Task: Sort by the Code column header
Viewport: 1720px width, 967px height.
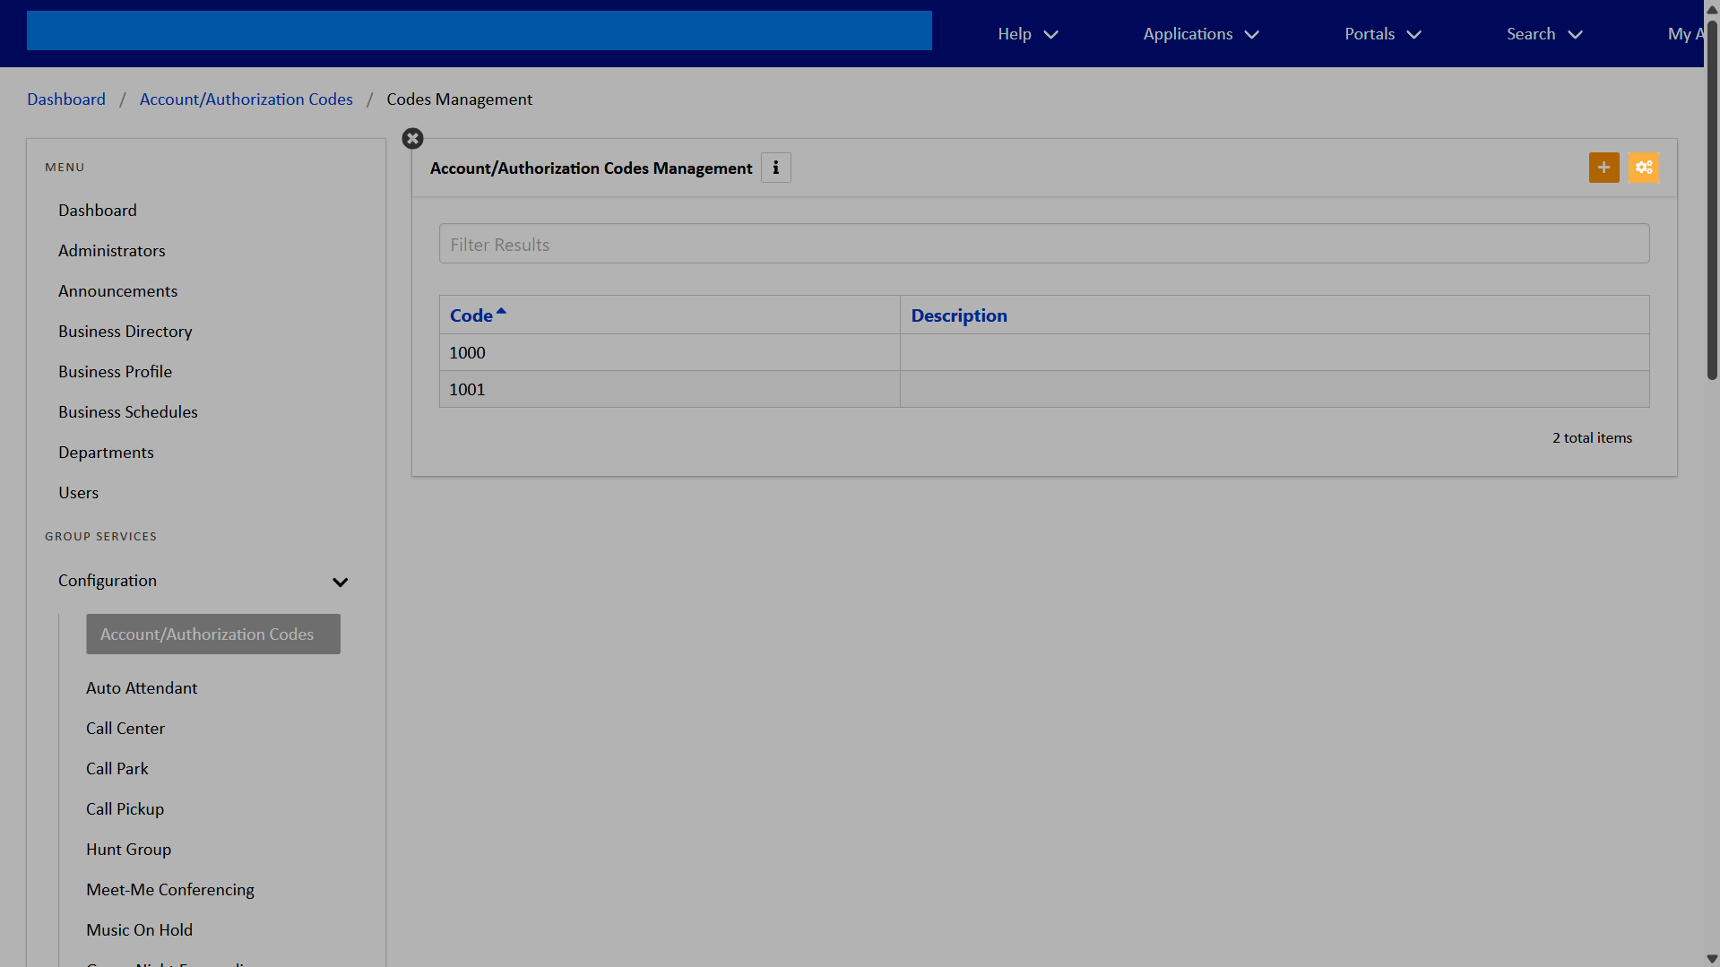Action: (x=471, y=315)
